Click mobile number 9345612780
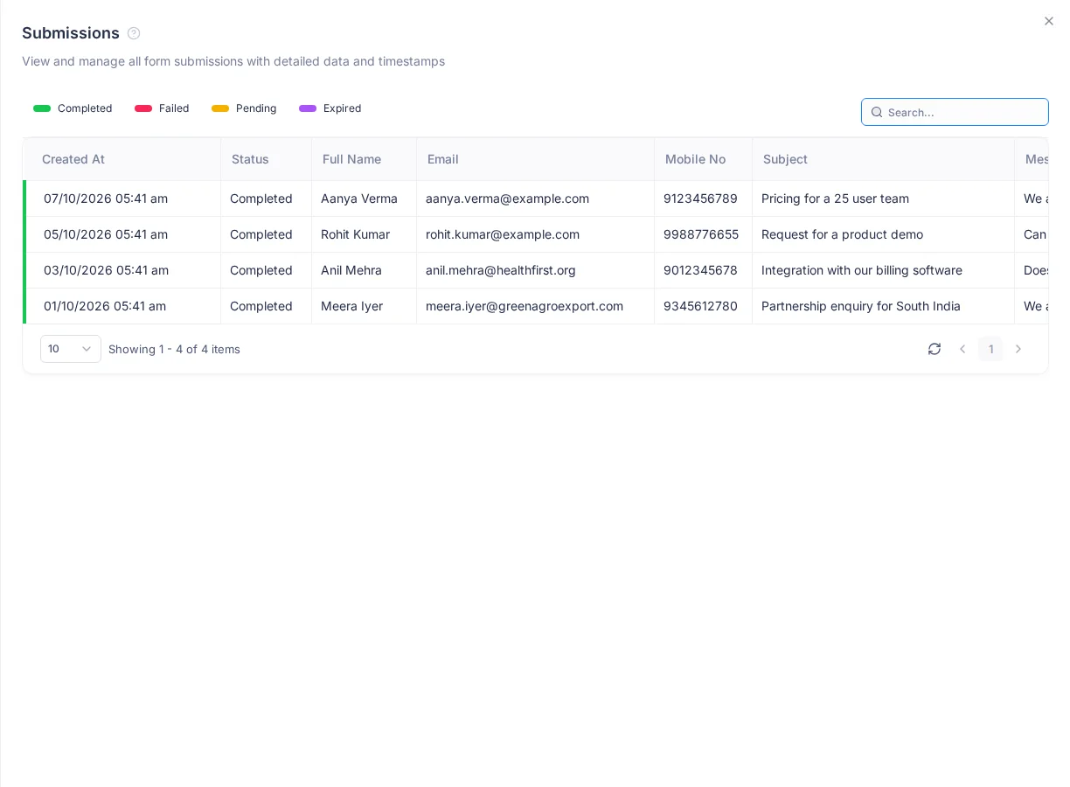Viewport: 1070px width, 787px height. [x=700, y=306]
